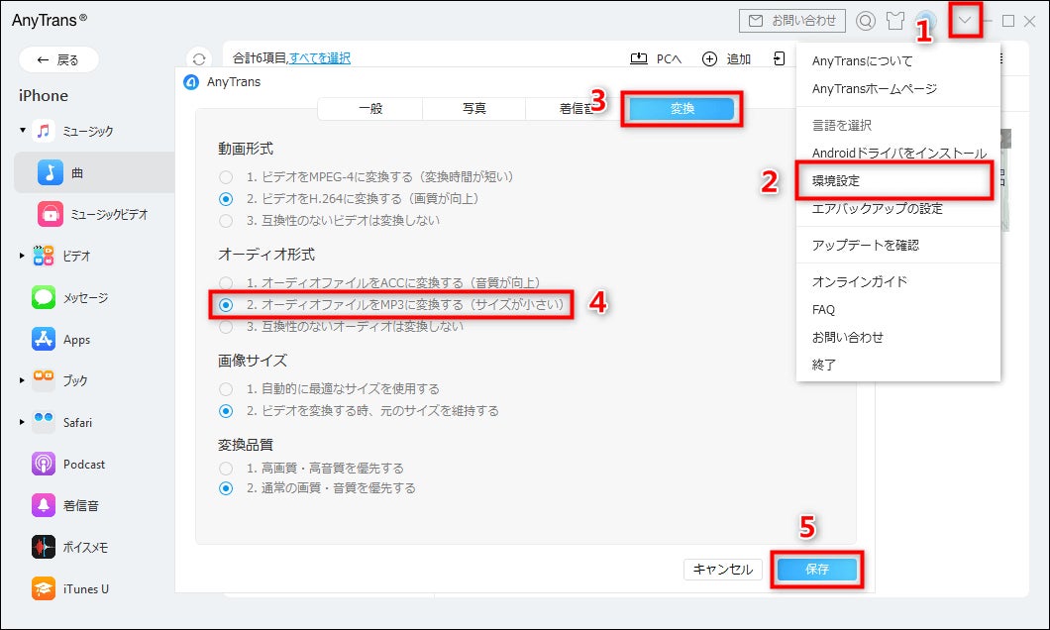Expand the ブック tree arrow
The image size is (1050, 630).
point(22,380)
